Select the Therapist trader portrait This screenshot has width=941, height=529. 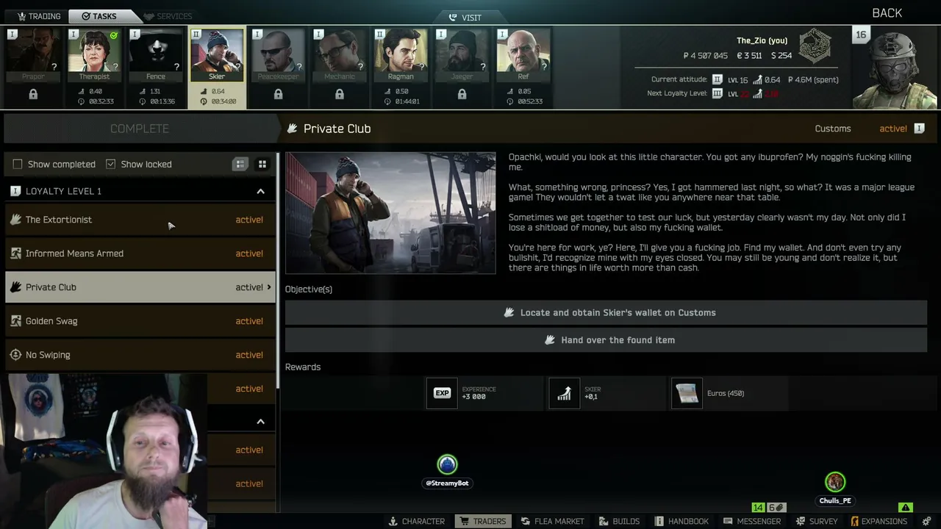click(94, 54)
